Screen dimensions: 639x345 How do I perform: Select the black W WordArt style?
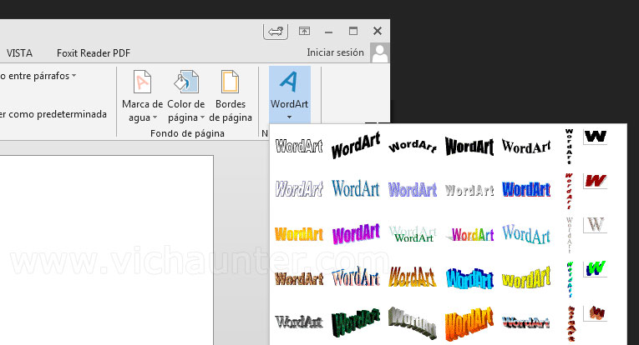coord(595,137)
